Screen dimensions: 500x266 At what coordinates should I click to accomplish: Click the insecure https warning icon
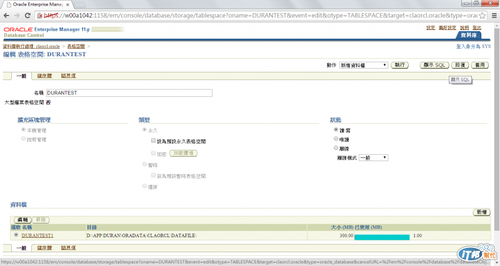coord(40,15)
